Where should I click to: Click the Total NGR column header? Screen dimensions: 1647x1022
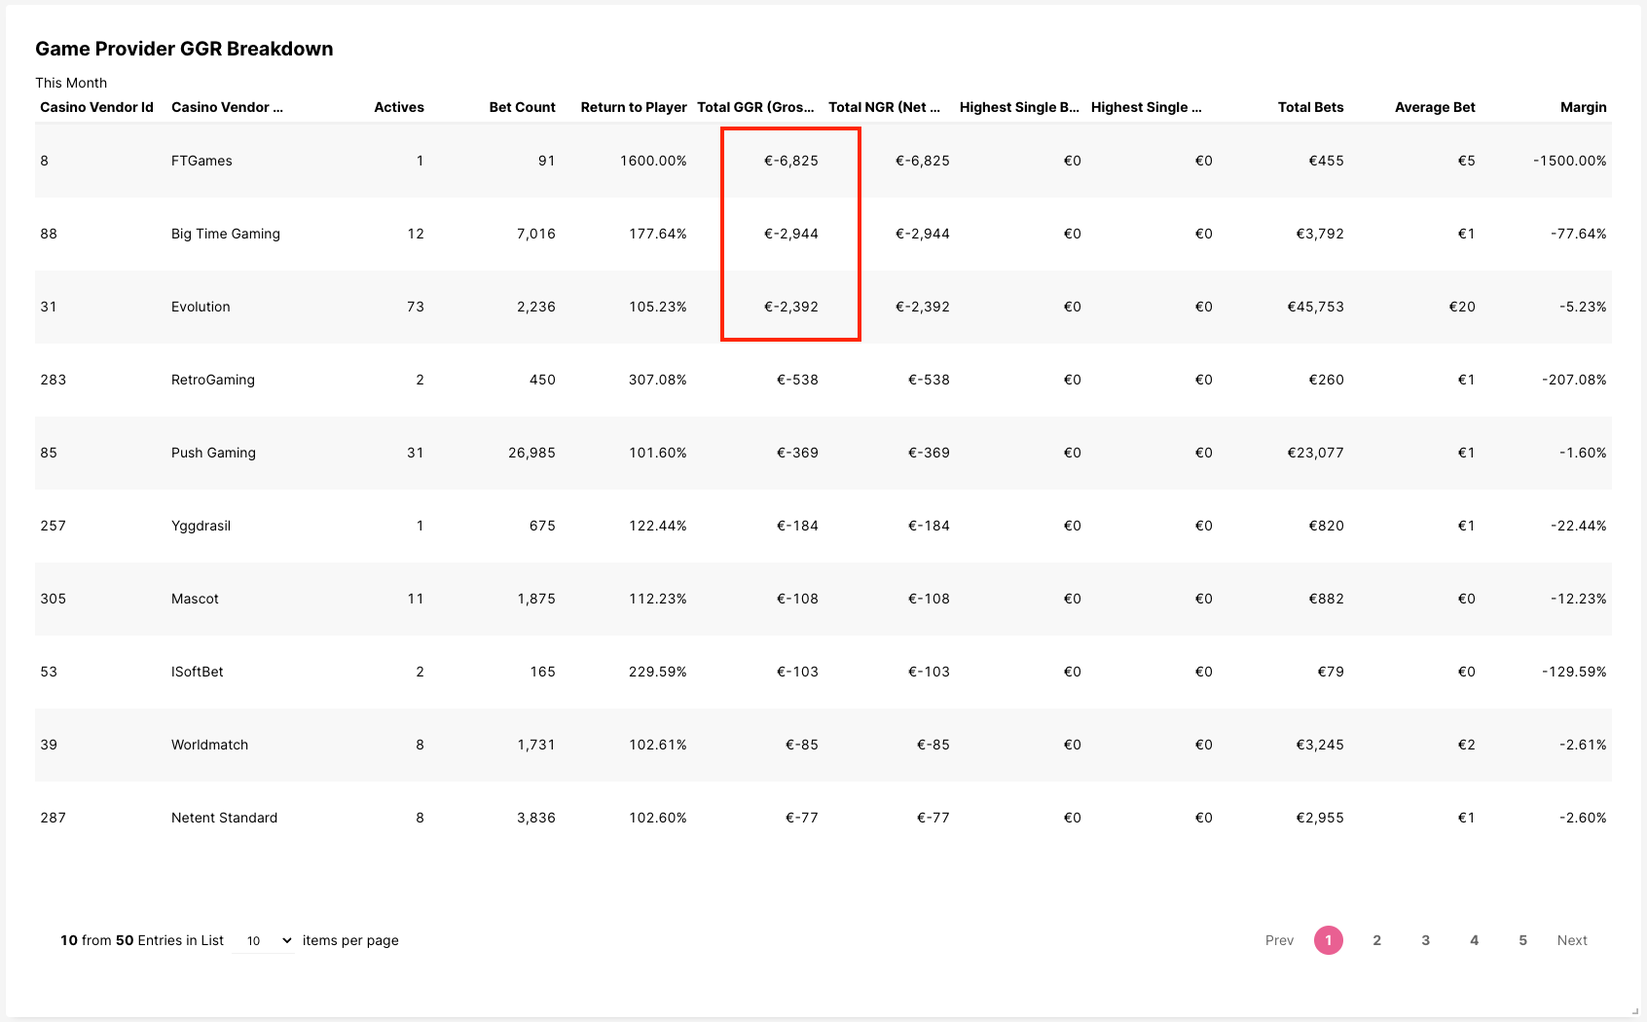884,107
